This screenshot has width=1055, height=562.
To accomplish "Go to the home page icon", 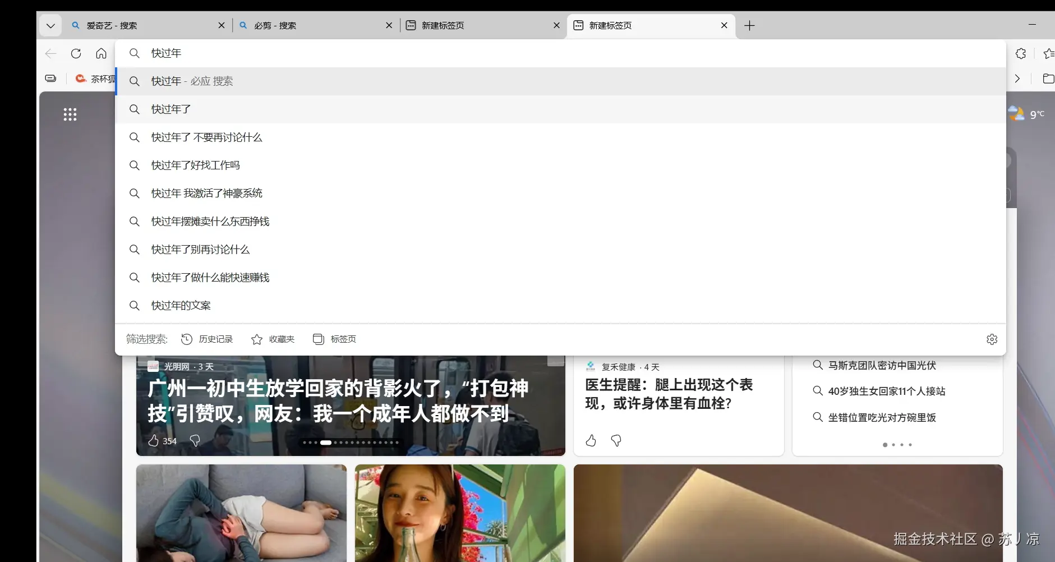I will (x=101, y=54).
